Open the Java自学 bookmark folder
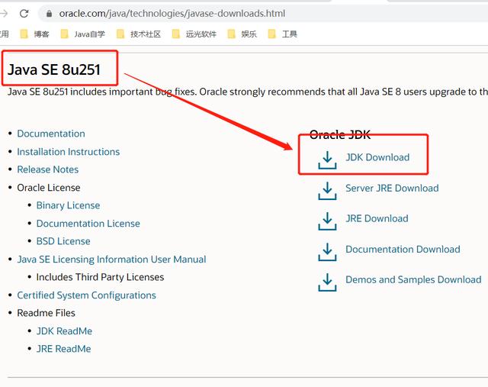Image resolution: width=488 pixels, height=387 pixels. (x=83, y=34)
